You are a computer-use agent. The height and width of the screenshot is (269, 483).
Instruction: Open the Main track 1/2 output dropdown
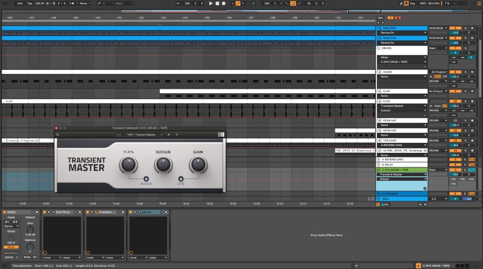[438, 199]
